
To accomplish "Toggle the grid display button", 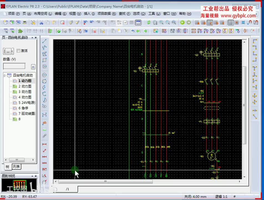I will 230,22.
